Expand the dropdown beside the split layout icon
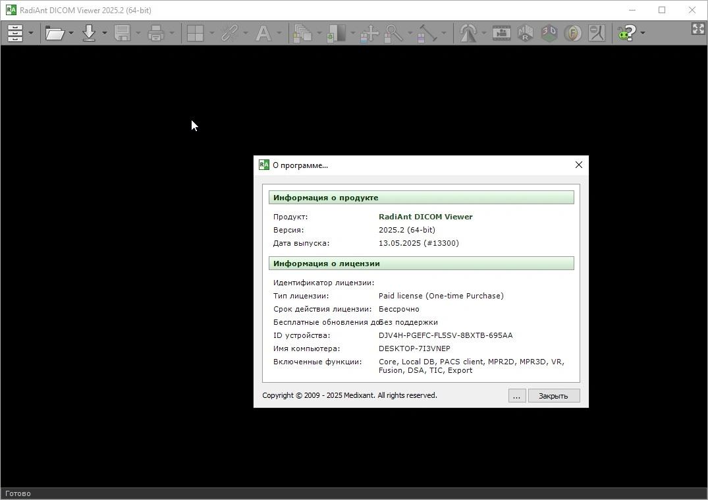 pyautogui.click(x=211, y=33)
